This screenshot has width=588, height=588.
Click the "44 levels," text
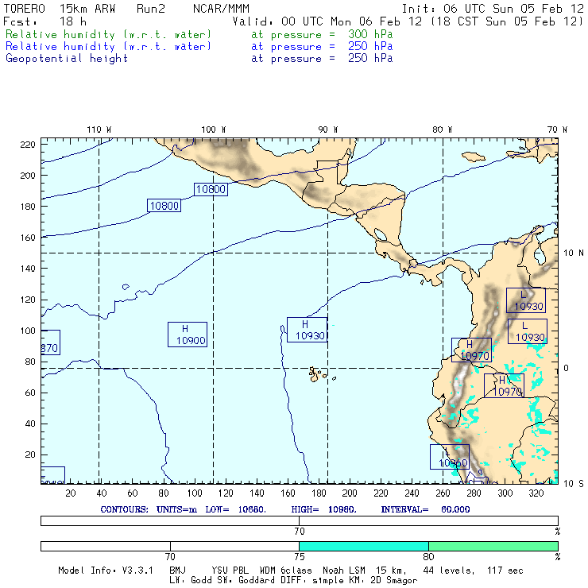449,571
